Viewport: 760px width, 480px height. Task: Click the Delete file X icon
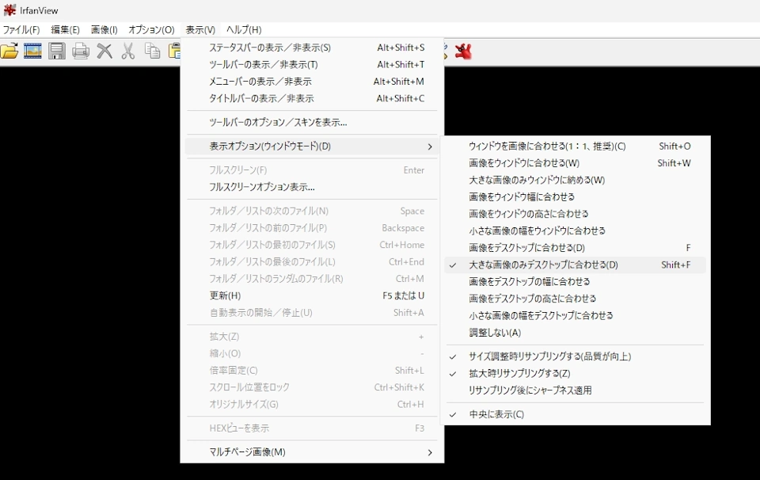104,51
